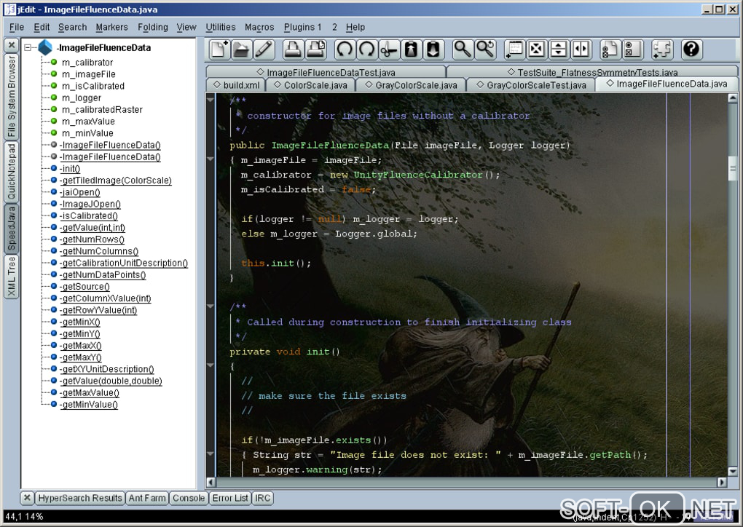This screenshot has width=743, height=527.
Task: Toggle the SpeedJava dockable side tab
Action: (11, 228)
